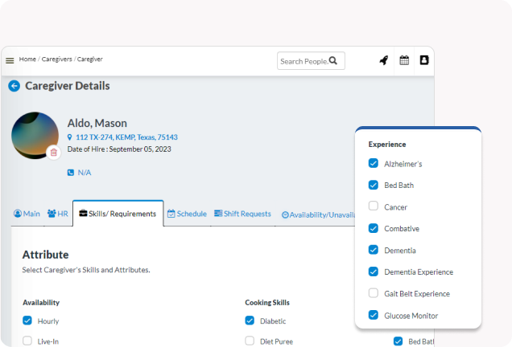This screenshot has width=512, height=347.
Task: Navigate to Caregivers in breadcrumb
Action: [x=57, y=59]
